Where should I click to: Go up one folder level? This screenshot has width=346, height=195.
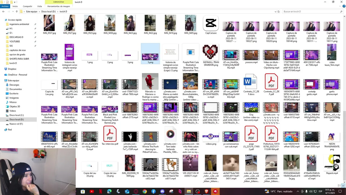tap(16, 12)
